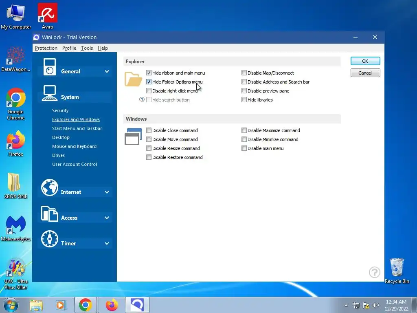This screenshot has height=313, width=417.
Task: Click the WinLock title bar logo icon
Action: point(36,37)
